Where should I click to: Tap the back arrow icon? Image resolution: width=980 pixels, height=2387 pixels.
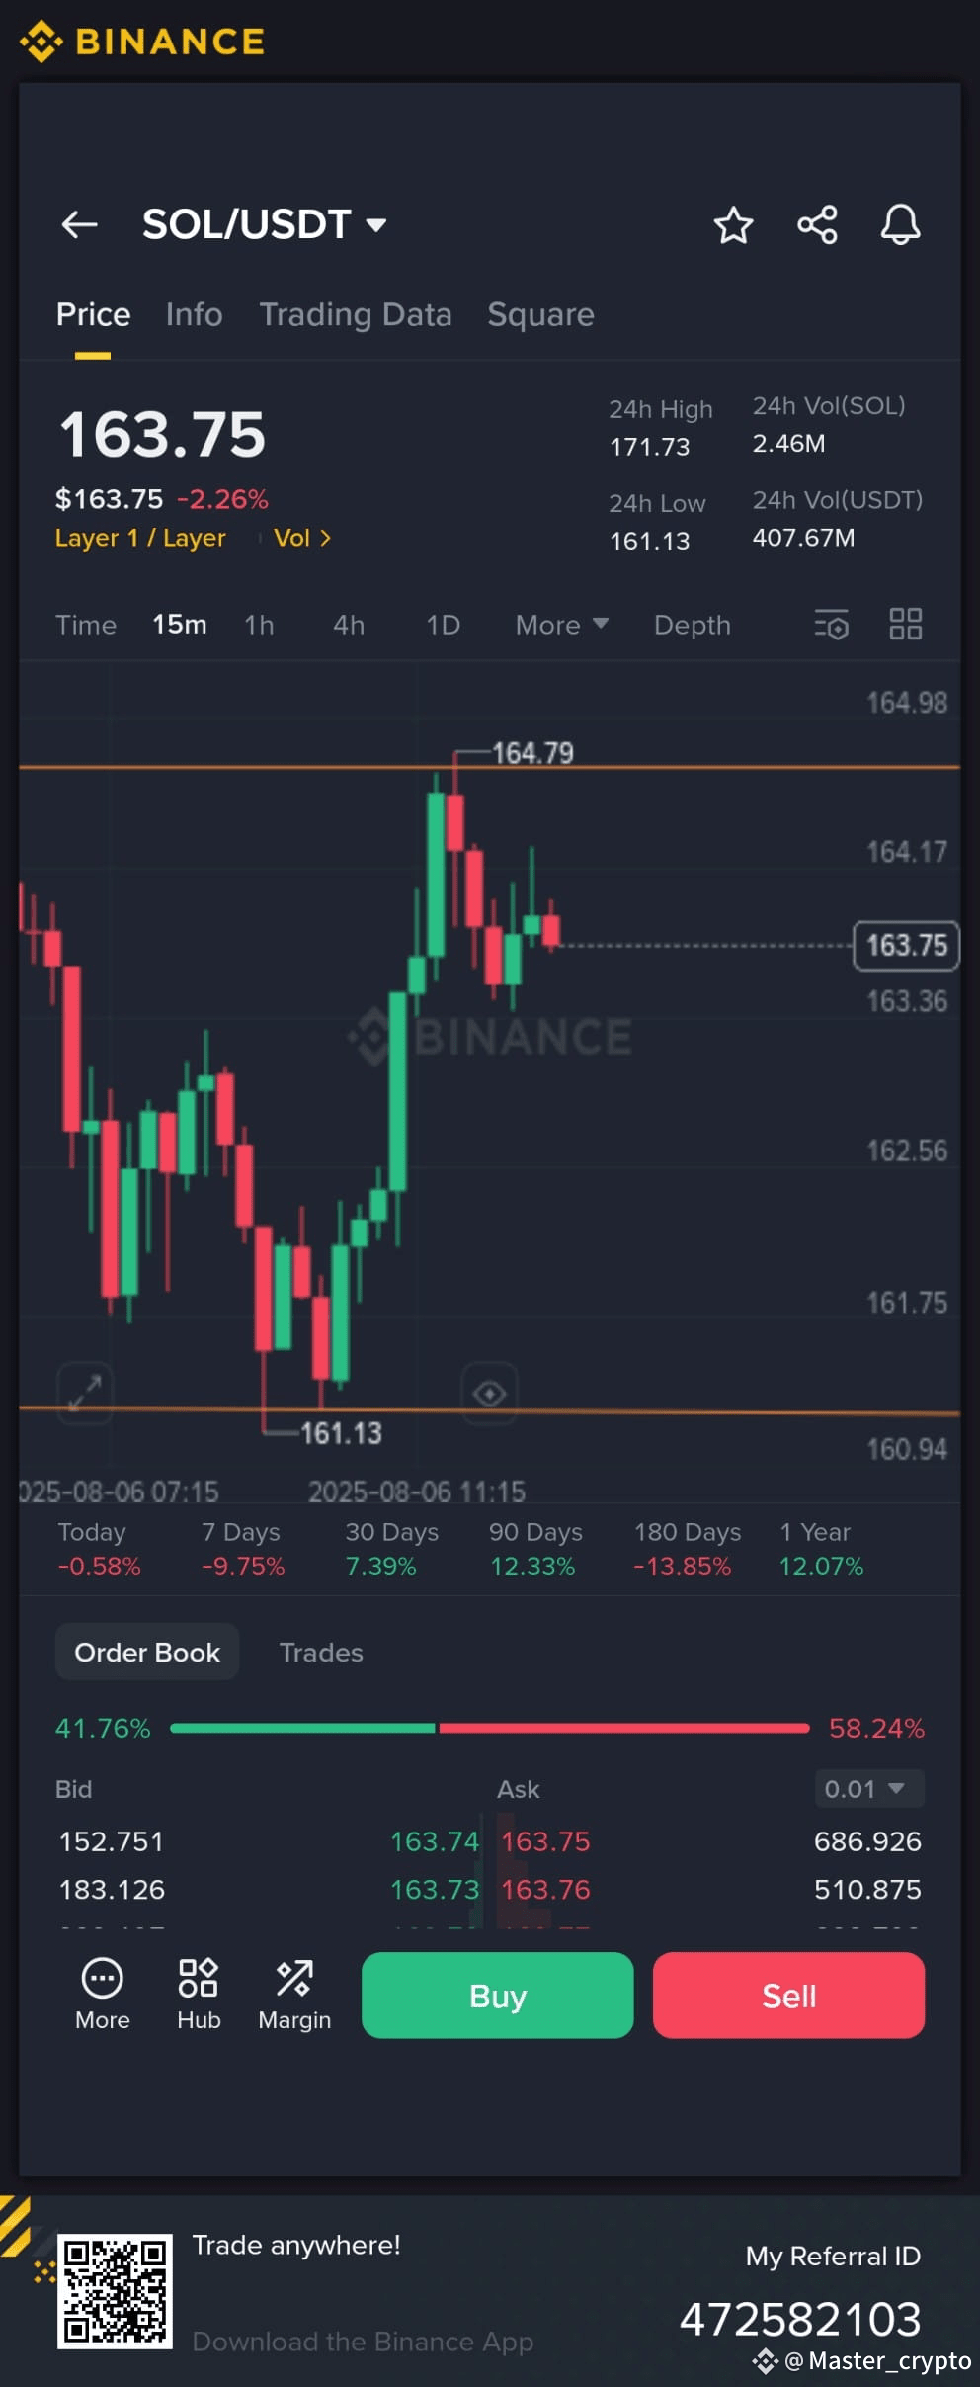pos(79,224)
